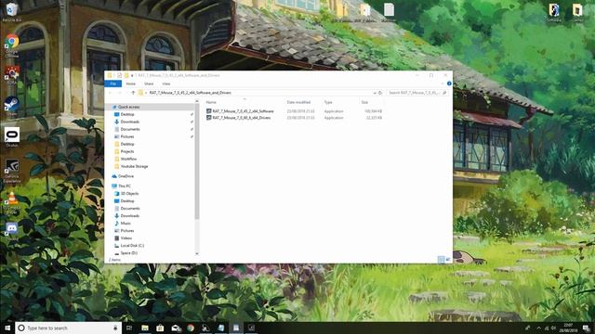
Task: Open the Spare (D:) drive
Action: 129,253
